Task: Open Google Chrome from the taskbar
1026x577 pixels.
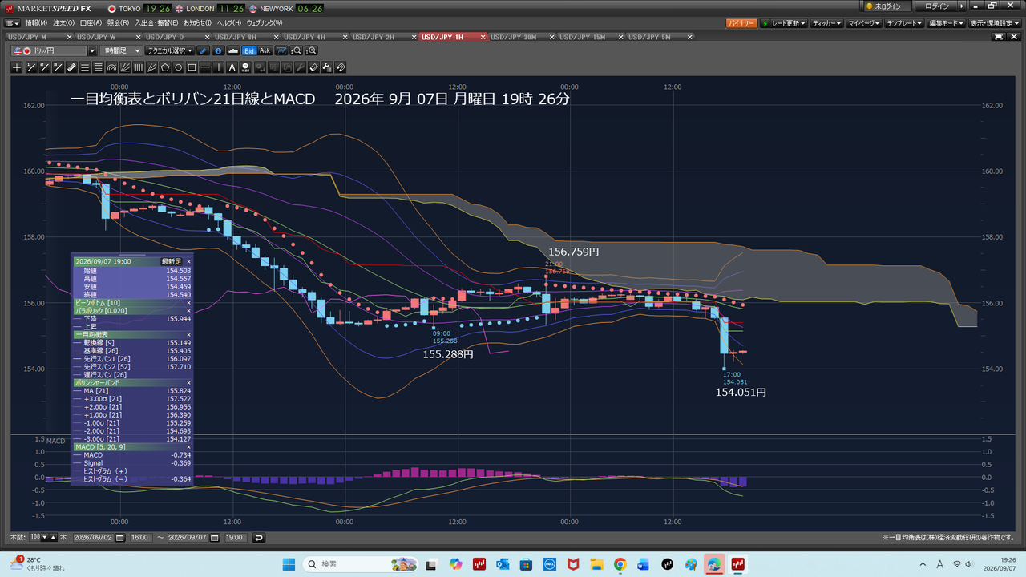Action: [x=620, y=565]
